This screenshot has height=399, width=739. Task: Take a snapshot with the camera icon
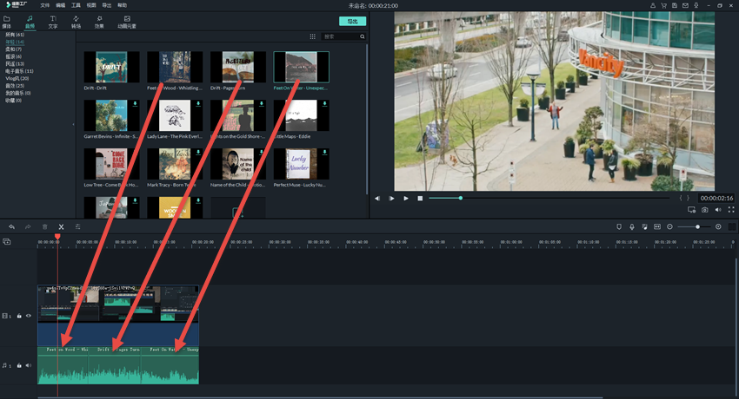704,210
